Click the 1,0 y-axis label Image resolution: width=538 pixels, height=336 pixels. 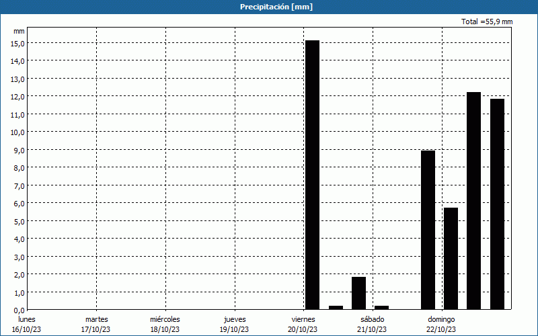(19, 293)
